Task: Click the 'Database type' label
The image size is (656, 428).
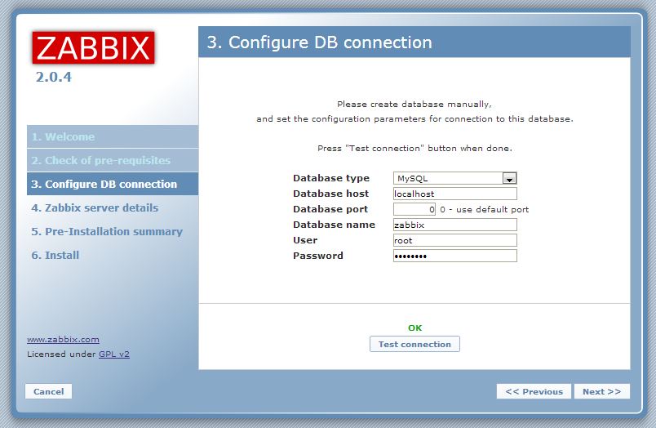Action: point(331,178)
